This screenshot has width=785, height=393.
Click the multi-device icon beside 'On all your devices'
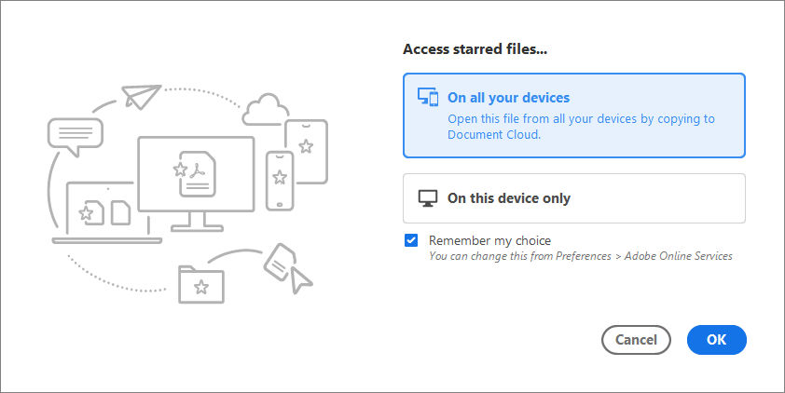pos(428,98)
